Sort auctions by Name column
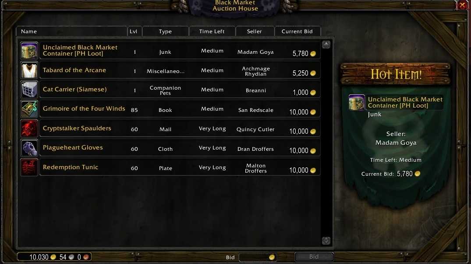 (x=72, y=31)
